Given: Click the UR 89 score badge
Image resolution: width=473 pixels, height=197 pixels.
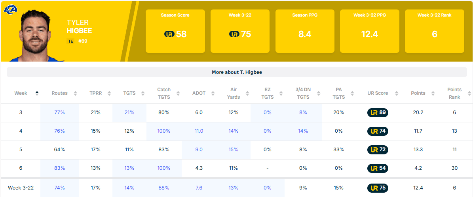Looking at the screenshot, I should tap(378, 113).
